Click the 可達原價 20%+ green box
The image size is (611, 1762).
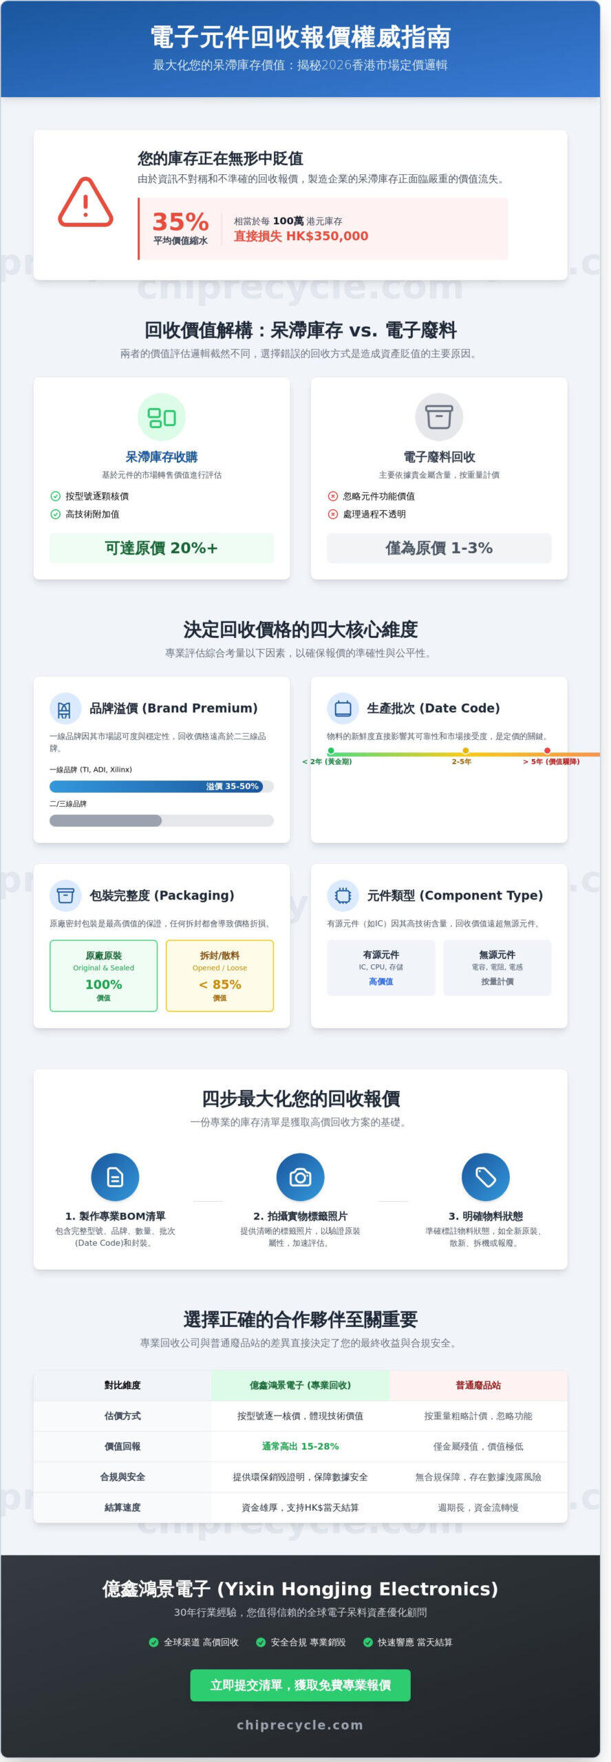[x=162, y=548]
